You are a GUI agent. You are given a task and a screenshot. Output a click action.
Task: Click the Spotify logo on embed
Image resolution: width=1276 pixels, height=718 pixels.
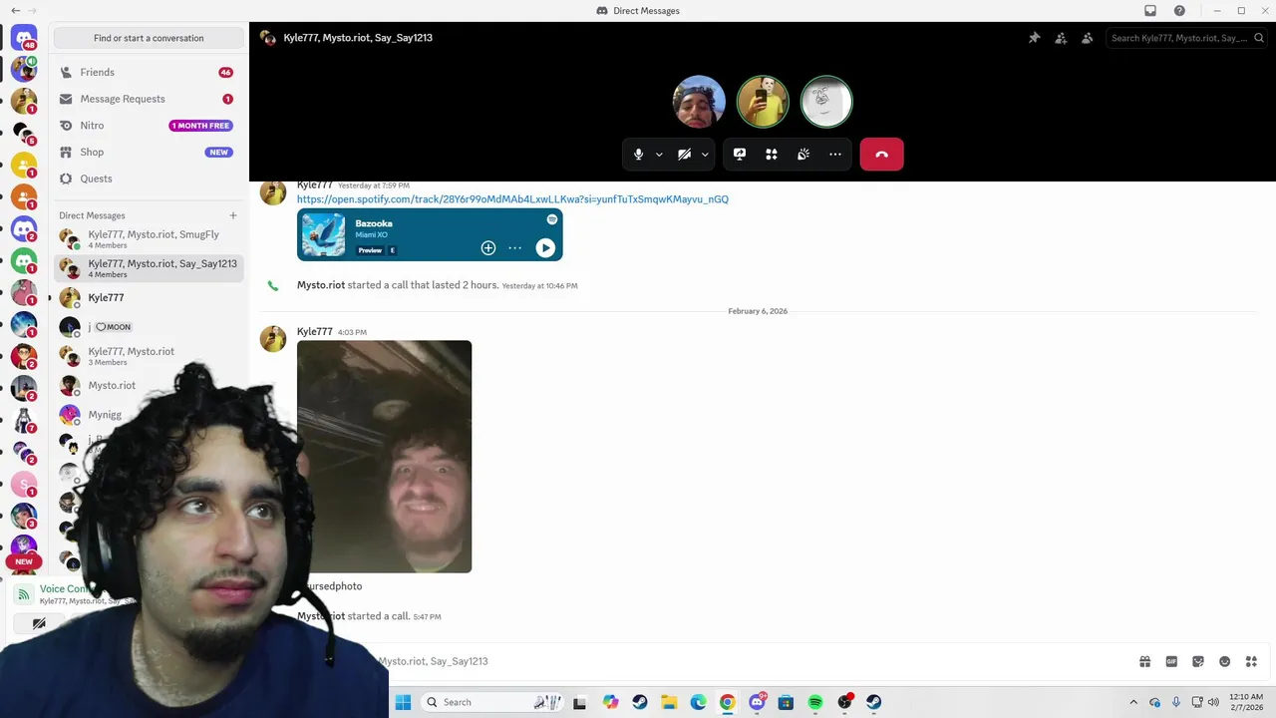(552, 219)
